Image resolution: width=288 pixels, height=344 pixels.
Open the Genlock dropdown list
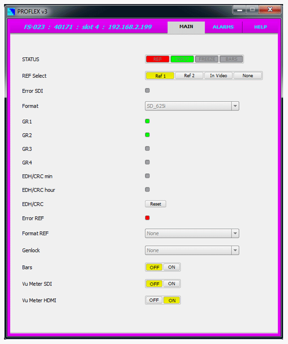click(x=192, y=250)
